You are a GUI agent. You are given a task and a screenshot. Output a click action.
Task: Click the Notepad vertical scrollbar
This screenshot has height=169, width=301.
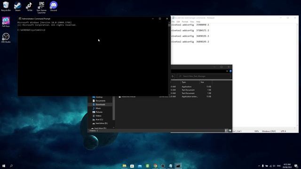pos(297,75)
